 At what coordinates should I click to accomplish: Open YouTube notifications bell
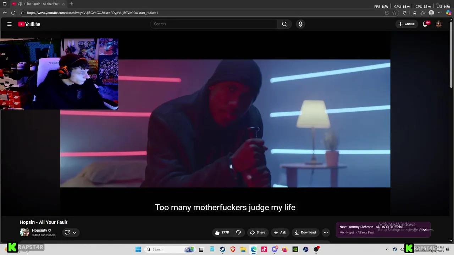[x=425, y=24]
